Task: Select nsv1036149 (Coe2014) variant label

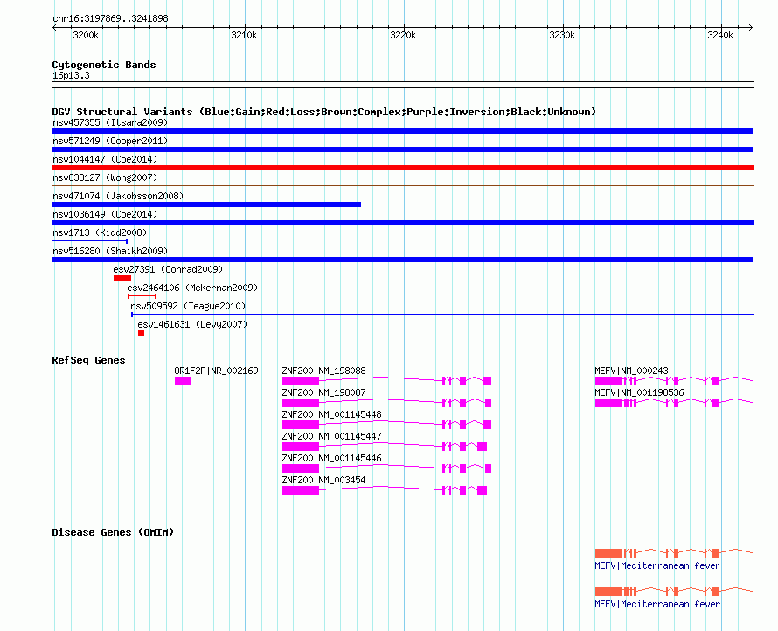Action: [x=105, y=214]
